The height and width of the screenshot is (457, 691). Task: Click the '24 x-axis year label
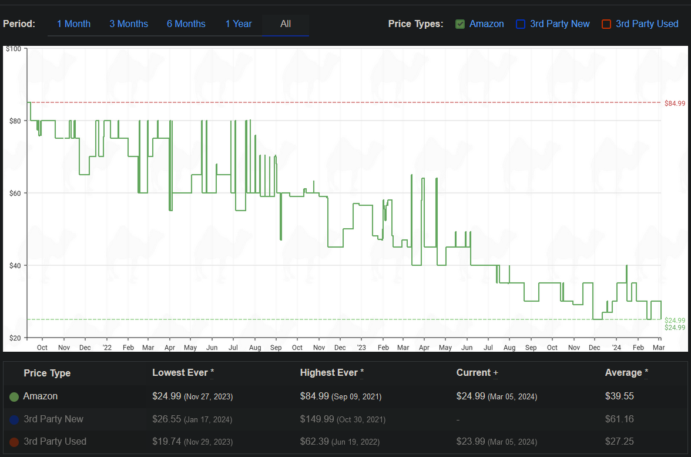click(616, 348)
